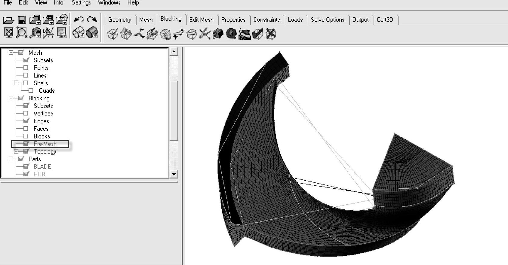Run the Check Blocks tool

[258, 34]
